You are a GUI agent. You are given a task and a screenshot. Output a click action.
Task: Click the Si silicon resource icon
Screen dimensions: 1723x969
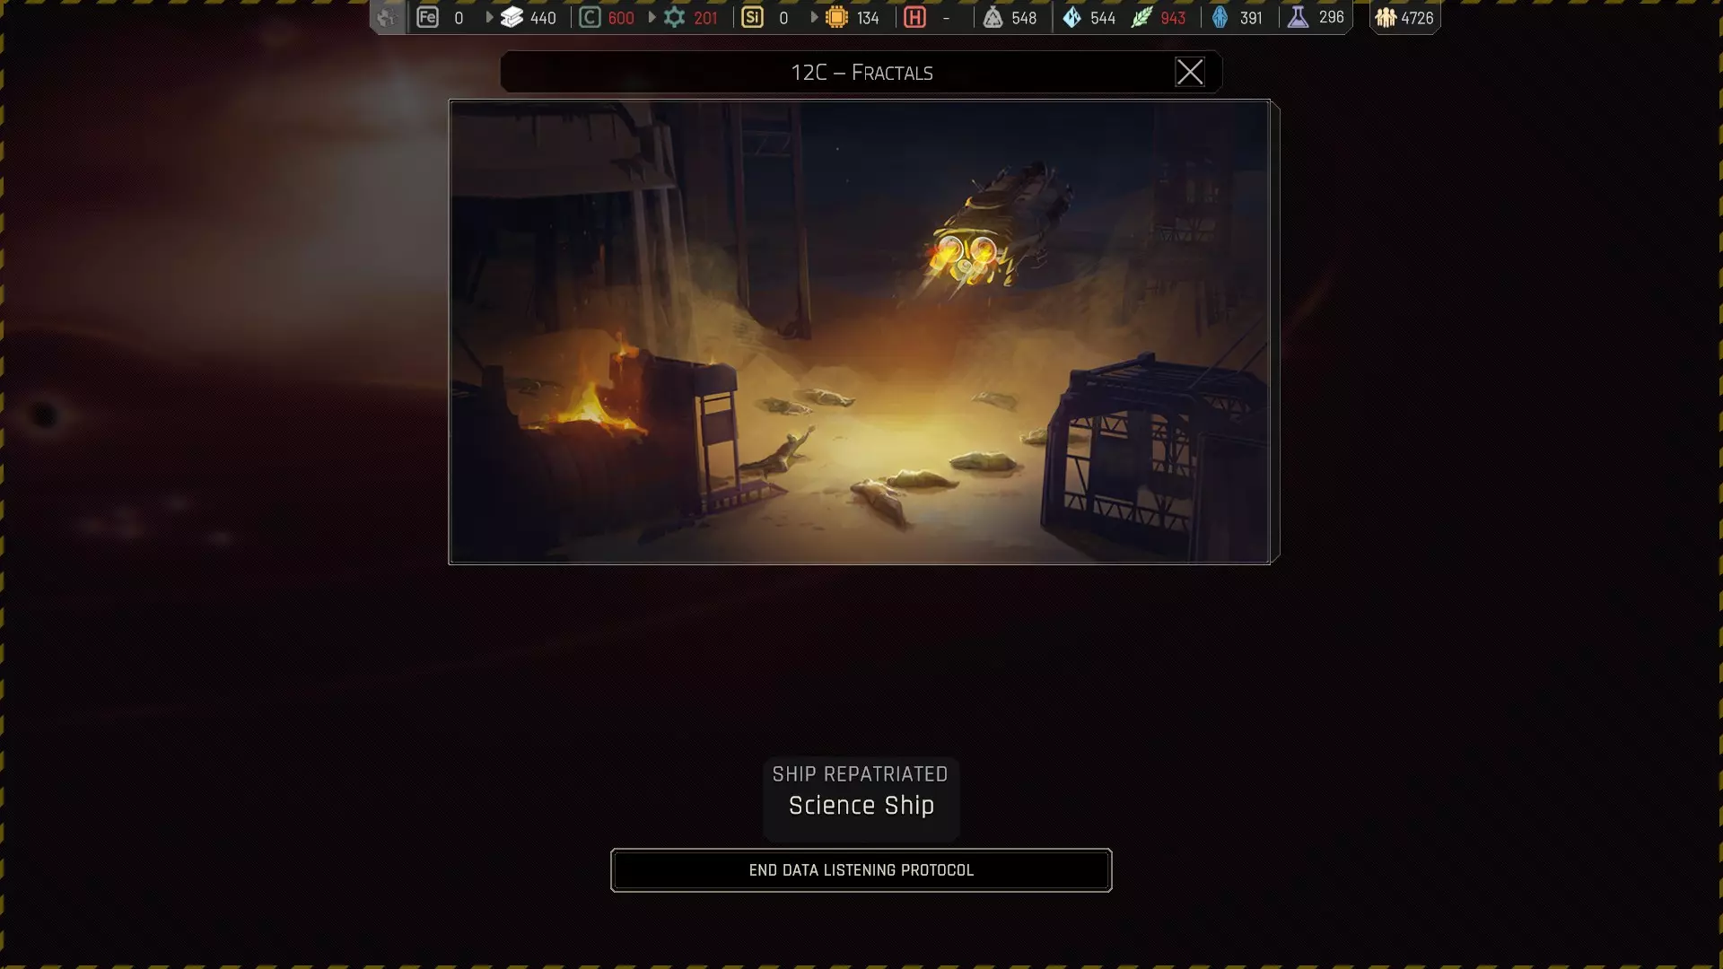pos(752,17)
